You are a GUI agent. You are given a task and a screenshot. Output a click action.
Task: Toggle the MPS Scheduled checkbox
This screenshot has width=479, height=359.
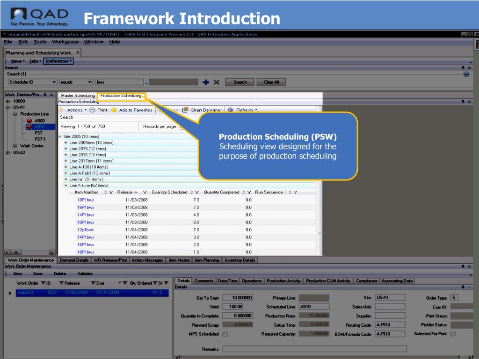coord(225,334)
